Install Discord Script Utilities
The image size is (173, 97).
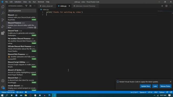point(34,67)
